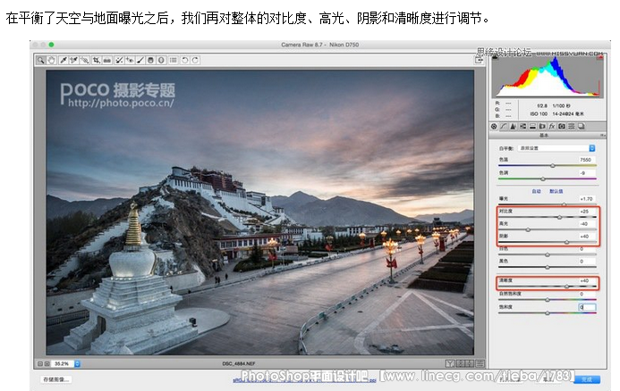Open the Camera Raw preferences list icon
The width and height of the screenshot is (620, 391).
174,60
